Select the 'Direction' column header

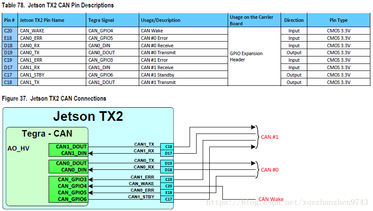click(x=294, y=20)
